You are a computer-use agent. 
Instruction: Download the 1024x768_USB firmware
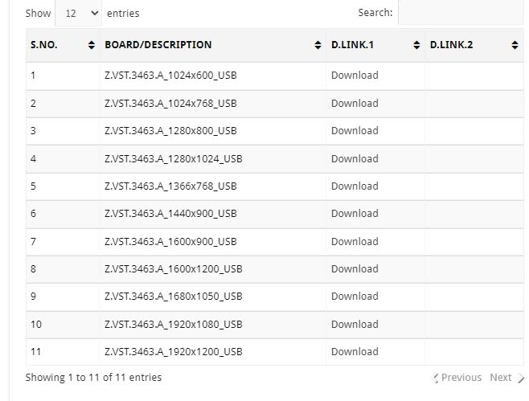pyautogui.click(x=355, y=103)
